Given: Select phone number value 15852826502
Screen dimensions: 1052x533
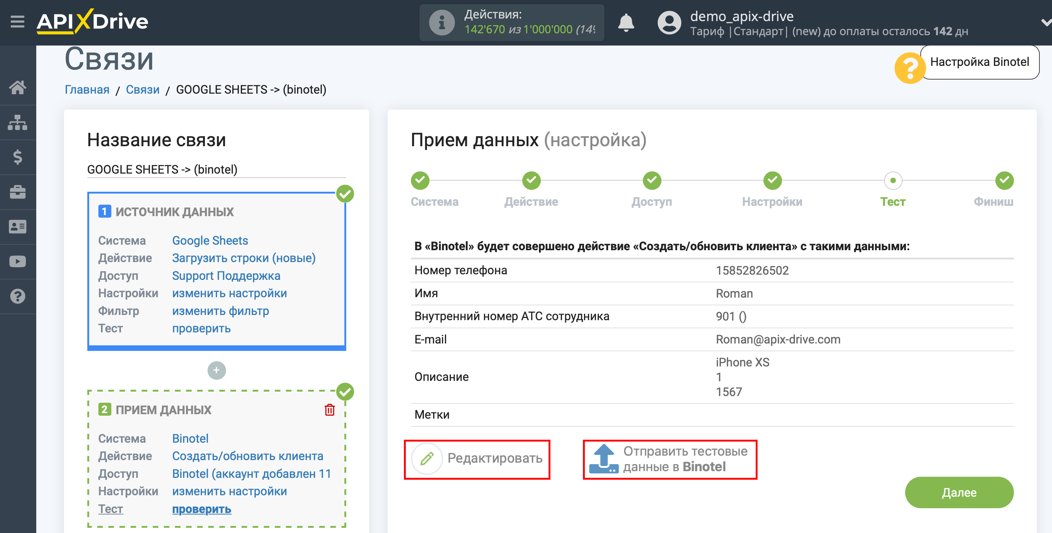Looking at the screenshot, I should (752, 270).
